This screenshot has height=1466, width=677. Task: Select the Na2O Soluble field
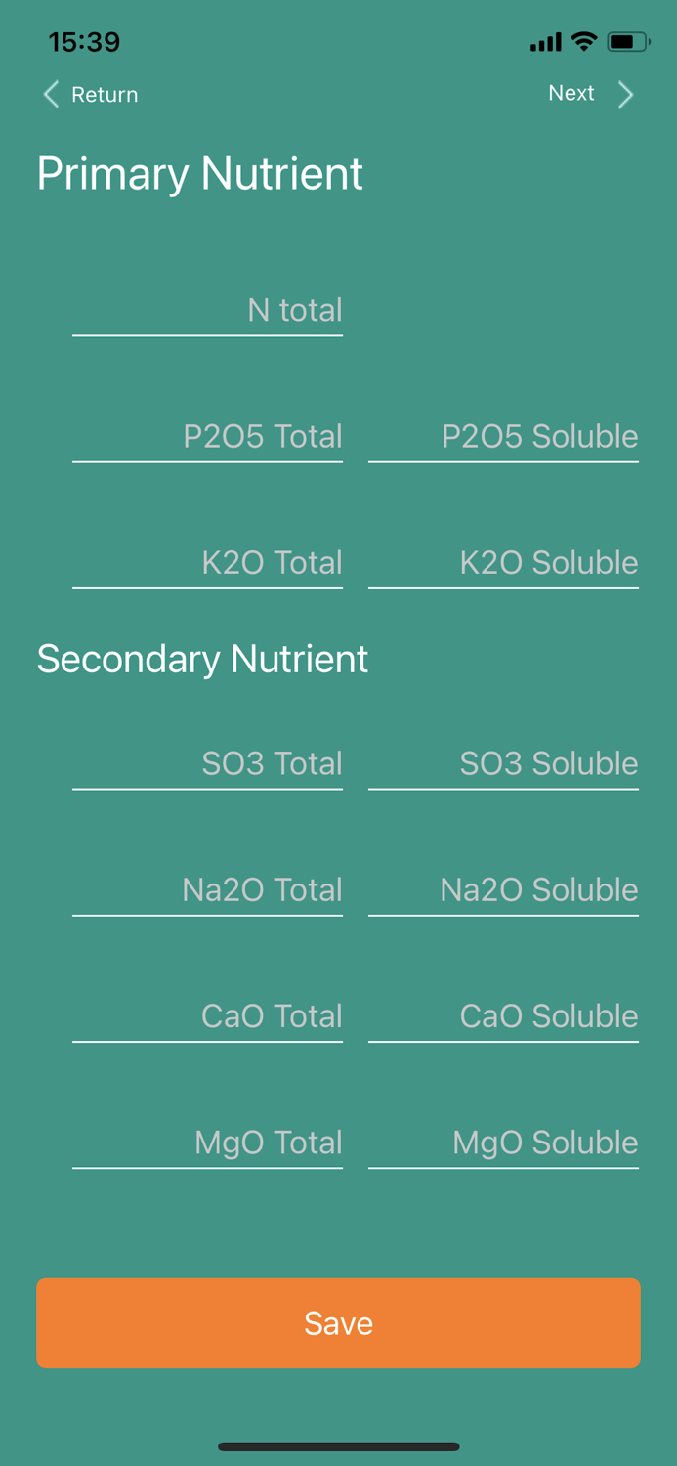point(503,890)
